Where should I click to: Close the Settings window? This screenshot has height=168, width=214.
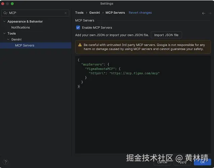tap(3, 4)
